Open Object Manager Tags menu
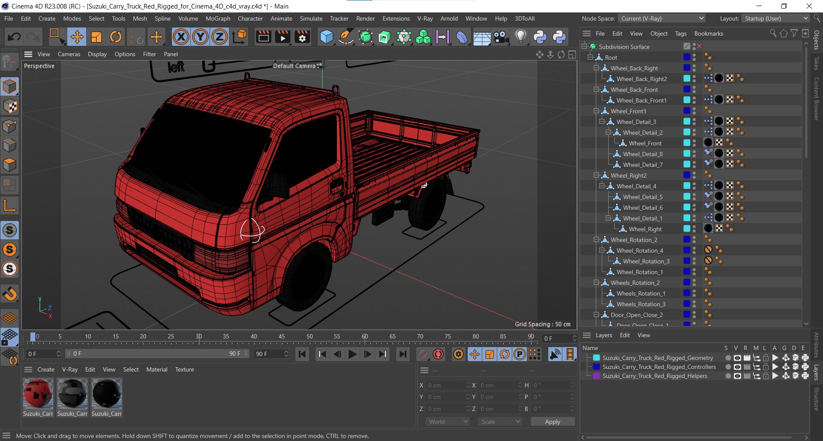 (681, 33)
